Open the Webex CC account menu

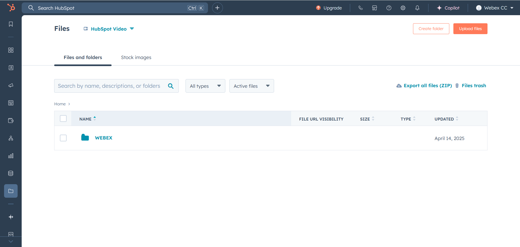(x=495, y=8)
